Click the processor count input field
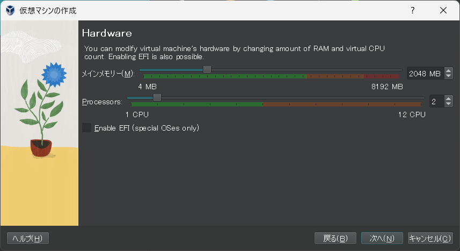460x251 pixels. tap(435, 101)
